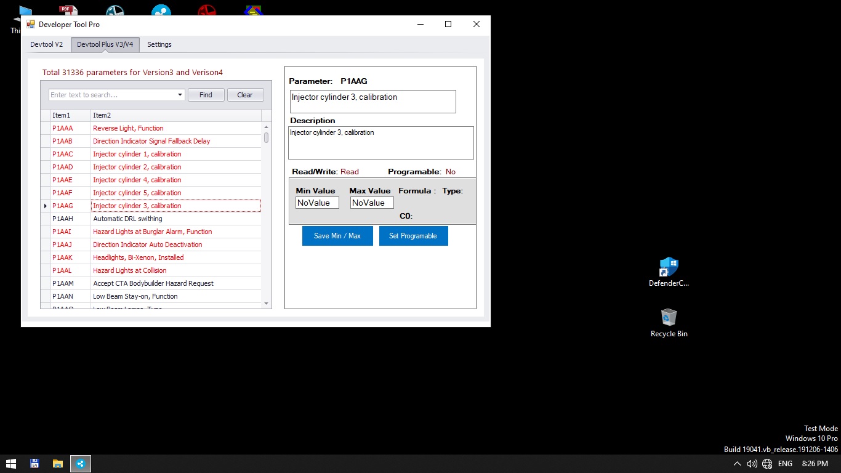Click the Developer Tool Pro taskbar icon
Viewport: 841px width, 473px height.
pos(81,463)
